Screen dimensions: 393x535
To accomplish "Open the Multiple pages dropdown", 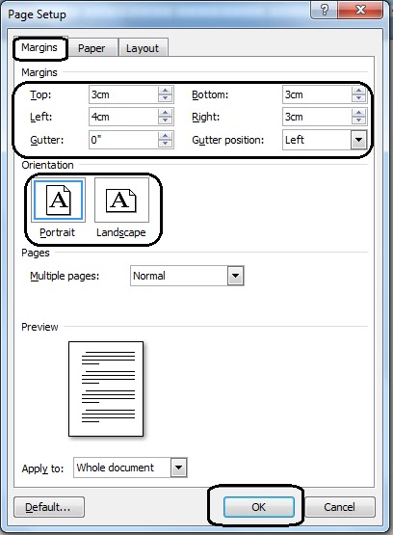I will (x=236, y=276).
